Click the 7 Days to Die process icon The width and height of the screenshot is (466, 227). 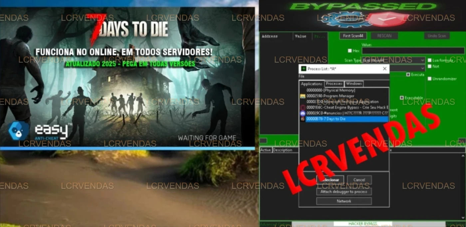coord(303,119)
